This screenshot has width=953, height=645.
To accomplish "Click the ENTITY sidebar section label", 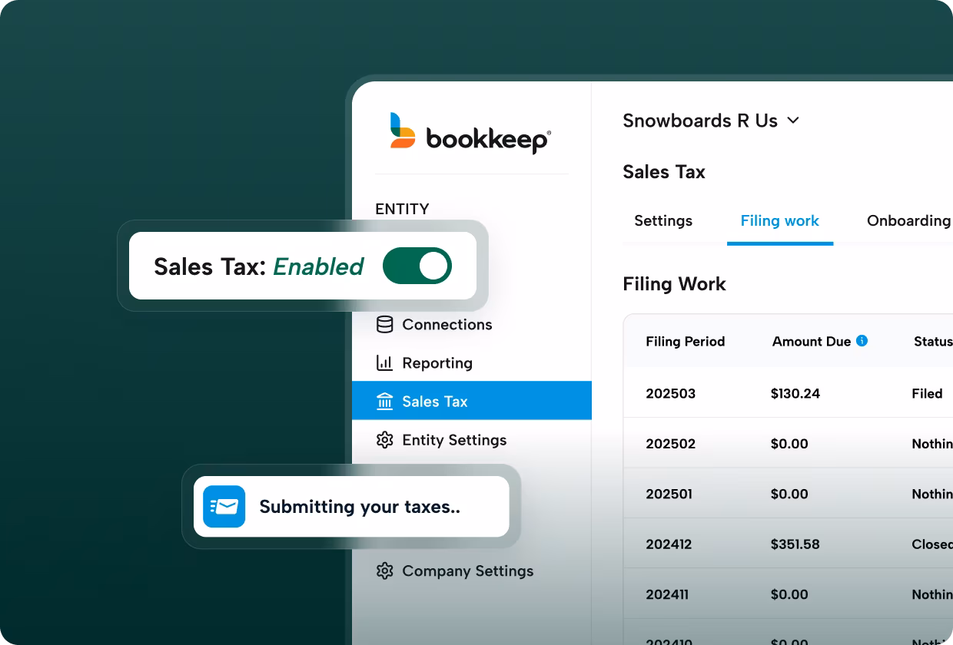I will pos(402,209).
